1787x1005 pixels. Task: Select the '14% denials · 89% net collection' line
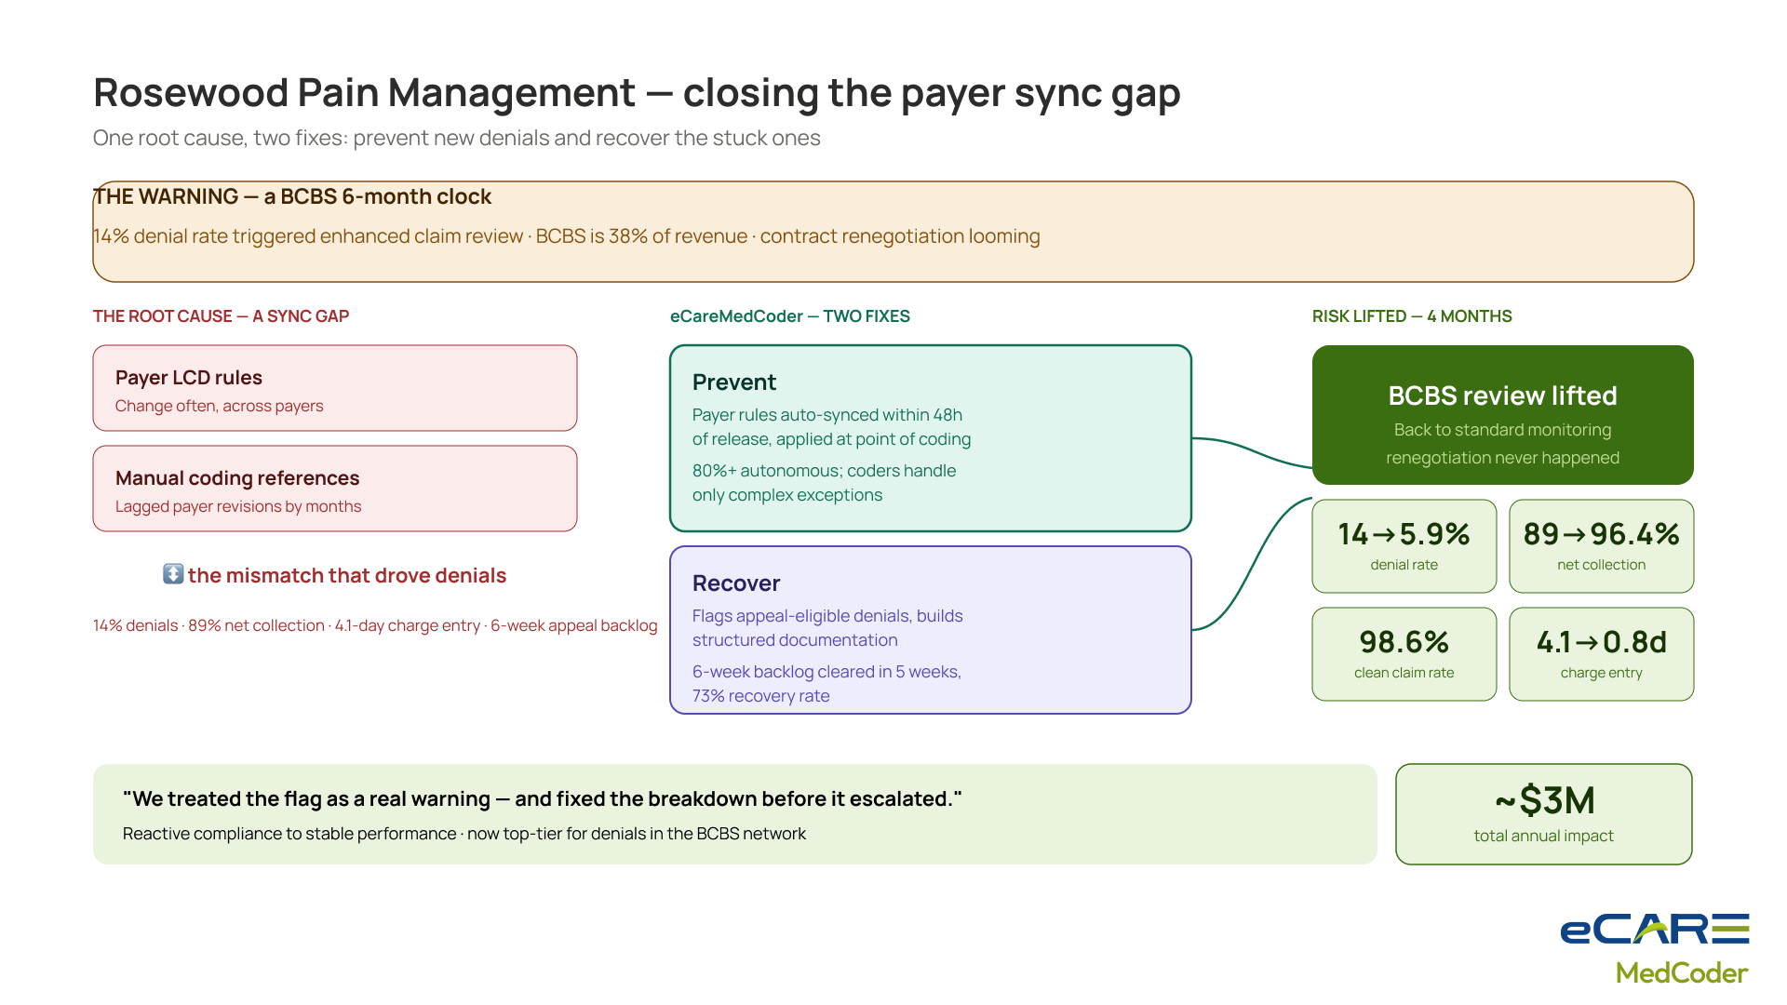pos(375,625)
